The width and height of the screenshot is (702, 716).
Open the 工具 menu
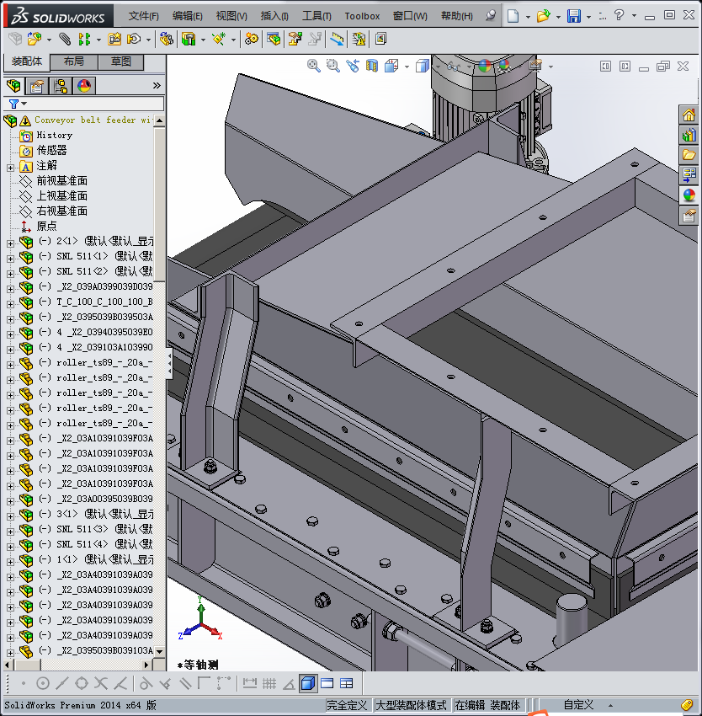pos(316,16)
